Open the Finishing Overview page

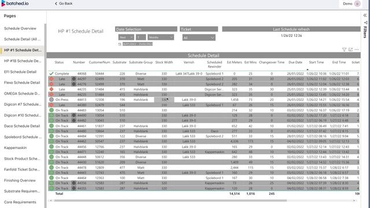(x=20, y=180)
